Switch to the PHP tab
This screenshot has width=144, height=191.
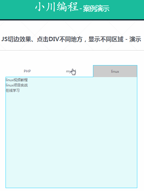click(x=27, y=71)
